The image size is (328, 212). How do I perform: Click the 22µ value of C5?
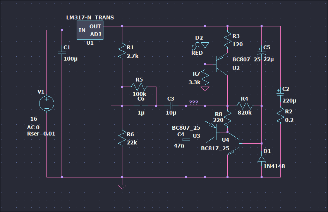coord(269,59)
